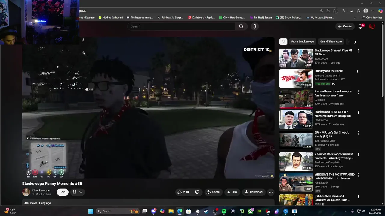Toggle notification bell dropdown for Stackswopo
The width and height of the screenshot is (385, 216).
pyautogui.click(x=77, y=192)
